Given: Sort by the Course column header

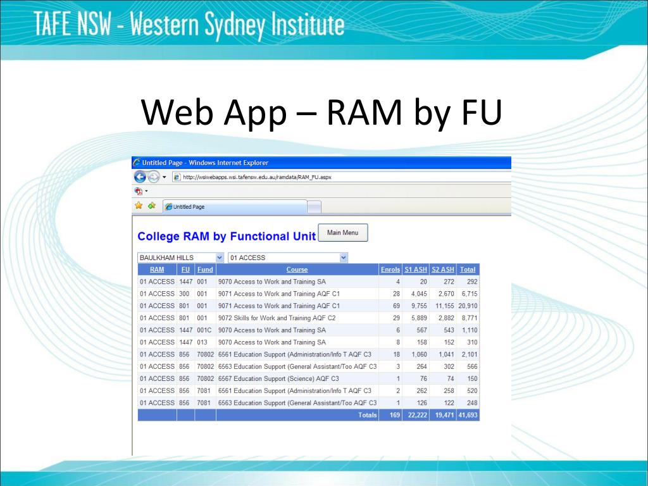Looking at the screenshot, I should (297, 270).
